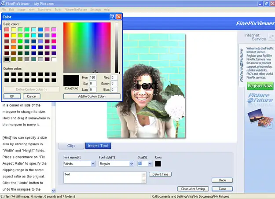The height and width of the screenshot is (199, 275).
Task: Click the Undo button
Action: point(222,180)
